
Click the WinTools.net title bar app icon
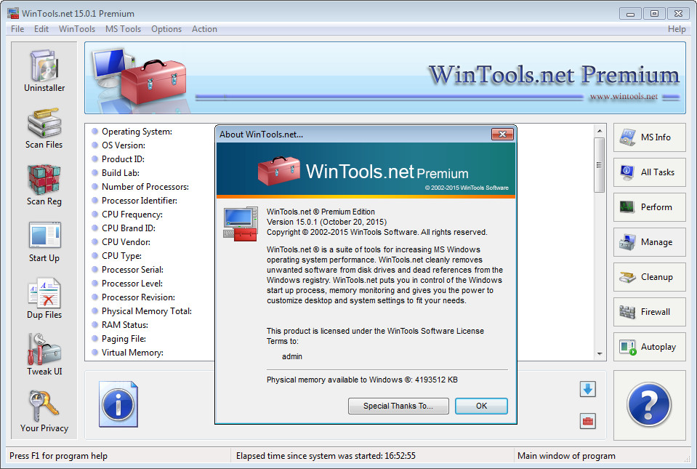point(13,13)
